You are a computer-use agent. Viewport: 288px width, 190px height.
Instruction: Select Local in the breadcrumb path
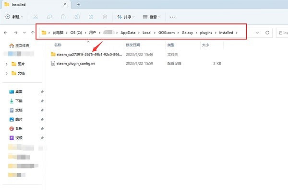point(147,33)
